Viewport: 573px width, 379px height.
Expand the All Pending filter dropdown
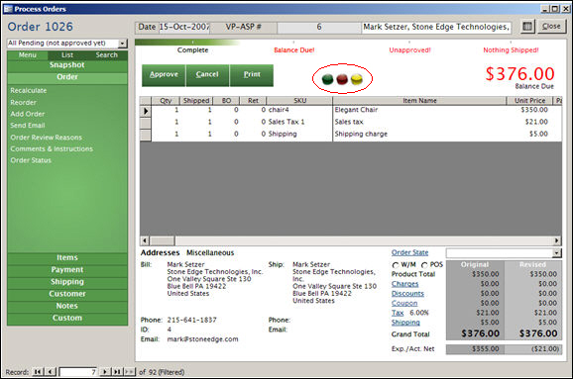[x=123, y=44]
